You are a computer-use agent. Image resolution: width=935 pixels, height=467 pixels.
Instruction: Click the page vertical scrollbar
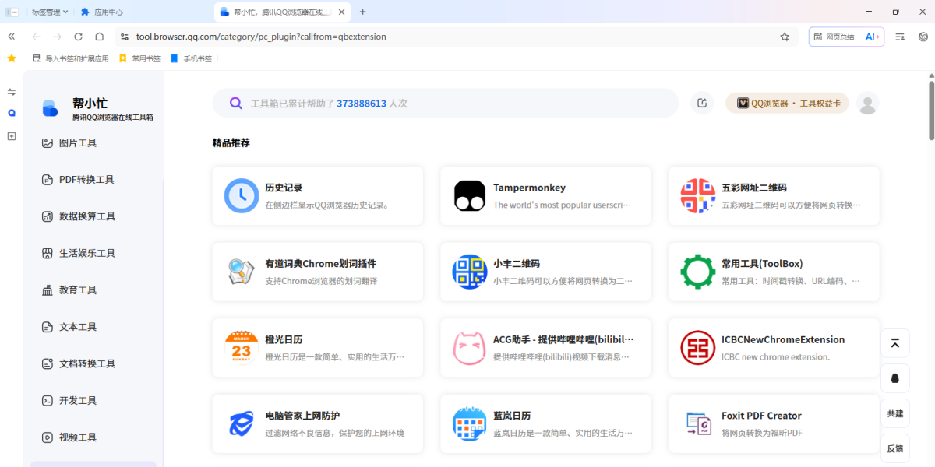[931, 110]
